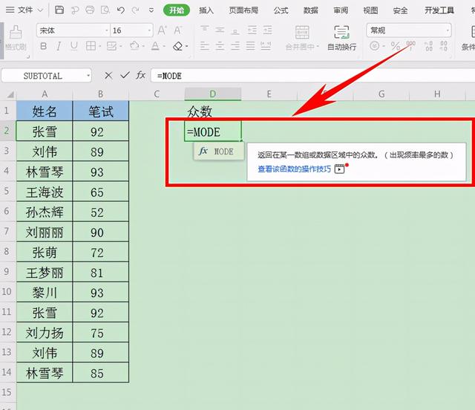The height and width of the screenshot is (410, 475).
Task: Click the SUBTOTAL name box
Action: 43,76
